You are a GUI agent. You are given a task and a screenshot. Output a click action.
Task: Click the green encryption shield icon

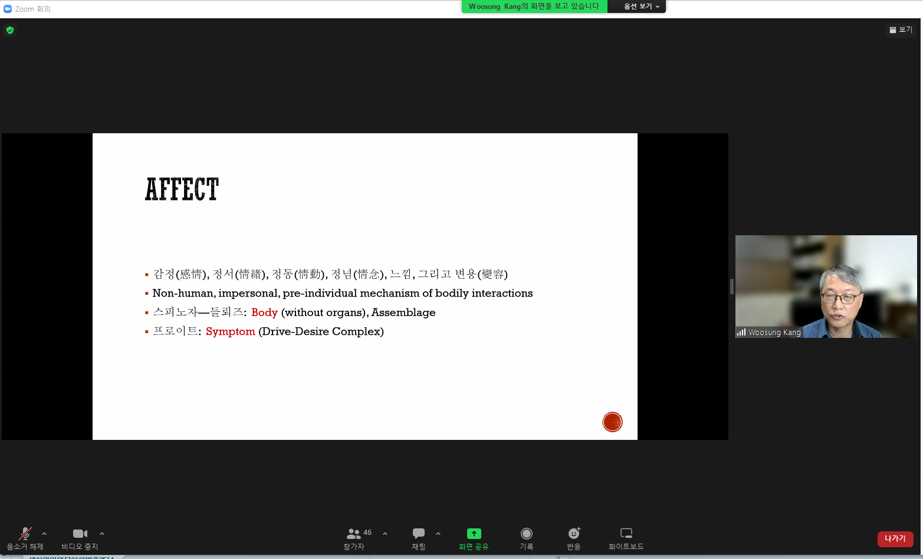point(10,30)
